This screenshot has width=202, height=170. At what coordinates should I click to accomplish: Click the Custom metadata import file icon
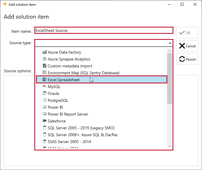pyautogui.click(x=44, y=66)
